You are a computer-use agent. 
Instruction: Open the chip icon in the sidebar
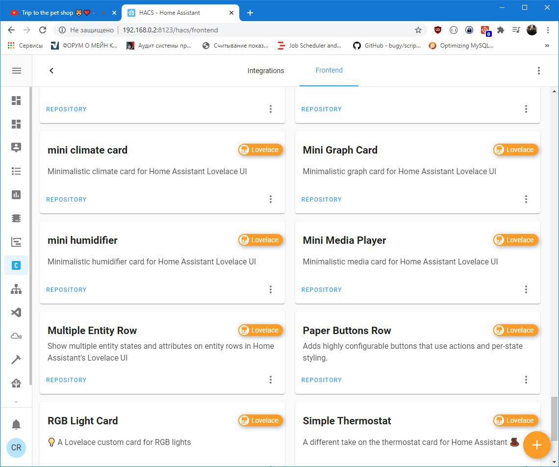point(16,218)
